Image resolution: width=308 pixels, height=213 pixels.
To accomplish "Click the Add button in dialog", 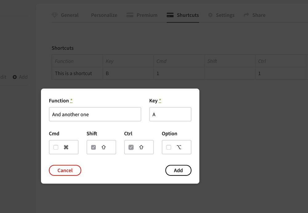I will click(178, 170).
